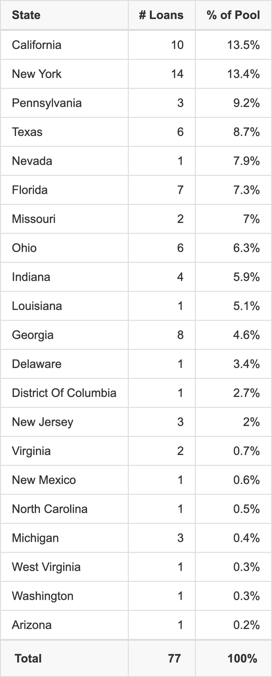The height and width of the screenshot is (677, 272).
Task: Click the 13.5% pool value
Action: (243, 45)
